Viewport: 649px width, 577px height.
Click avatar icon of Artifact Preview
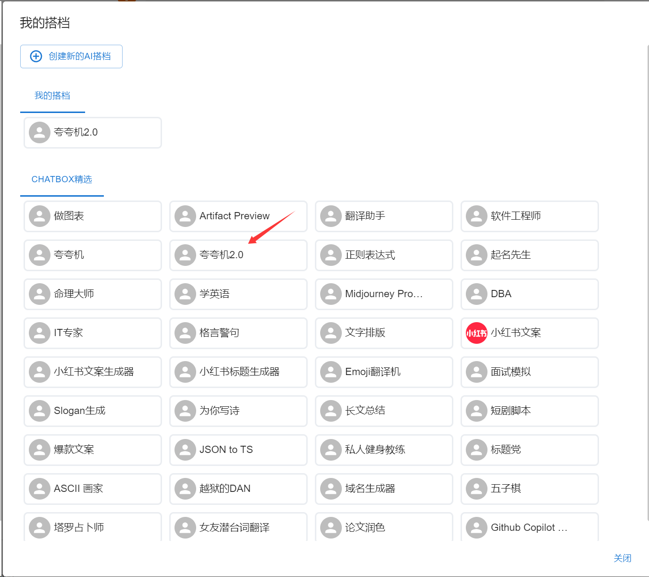pos(185,216)
